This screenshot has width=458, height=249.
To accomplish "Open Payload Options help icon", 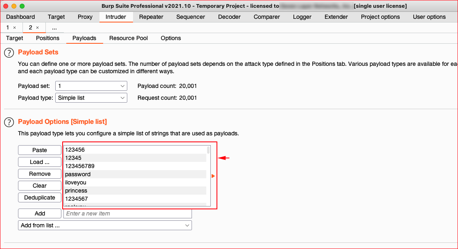I will pos(9,122).
